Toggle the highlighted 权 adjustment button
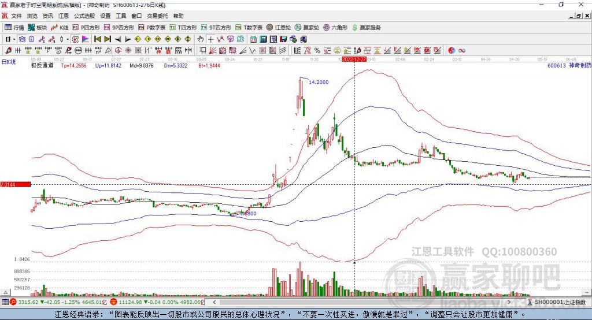 (75, 39)
